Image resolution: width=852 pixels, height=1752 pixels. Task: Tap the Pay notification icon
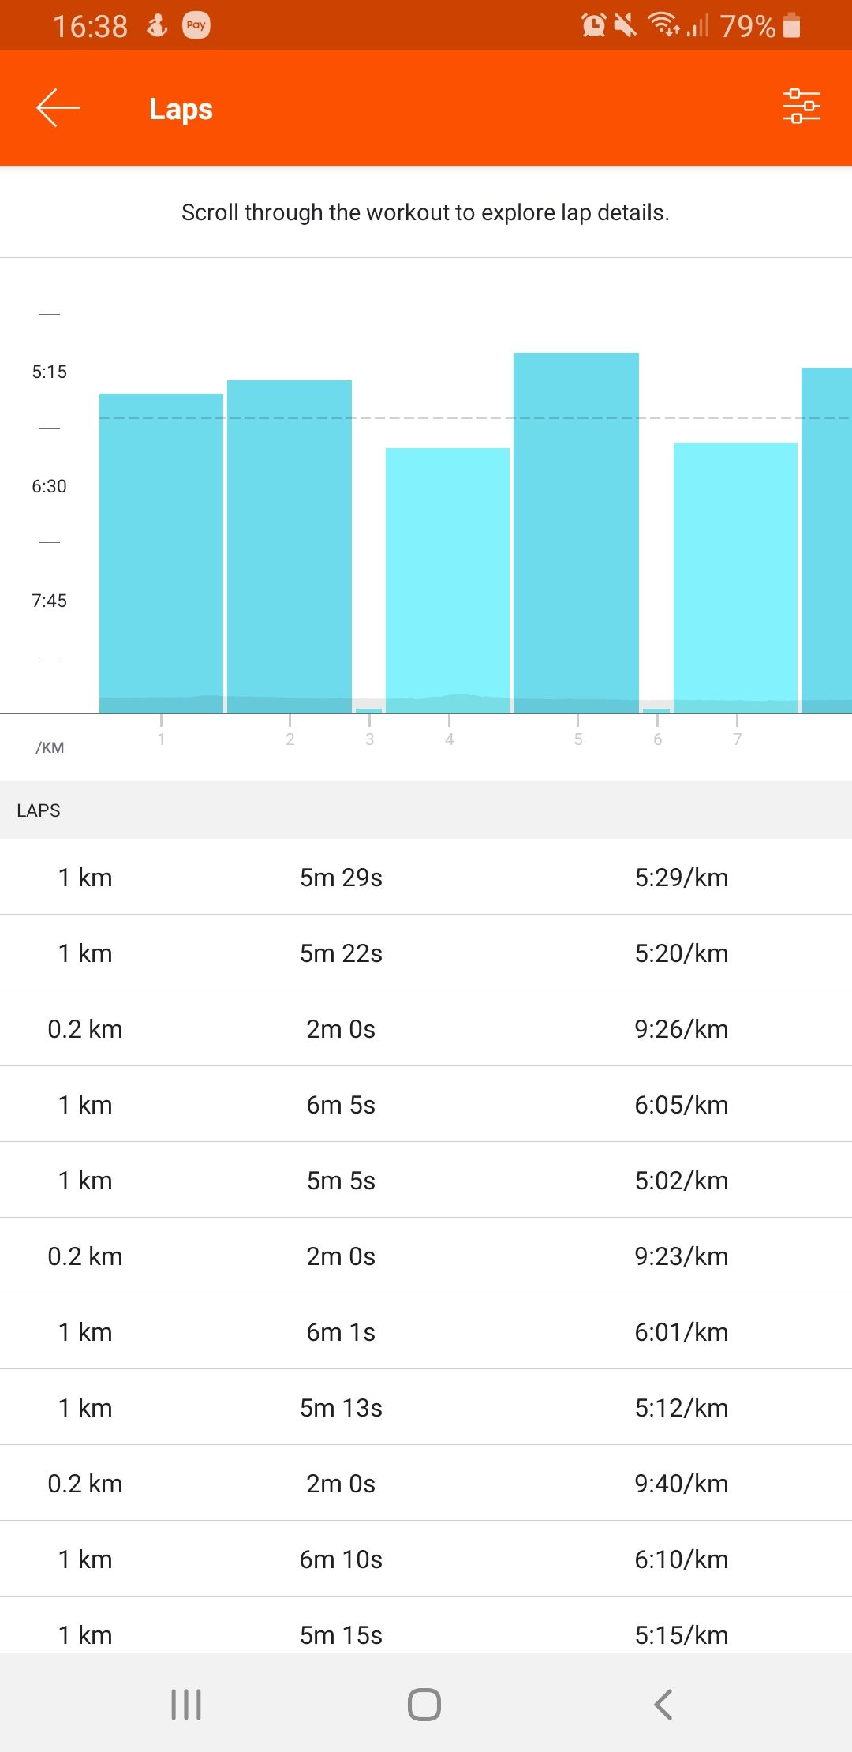coord(196,25)
